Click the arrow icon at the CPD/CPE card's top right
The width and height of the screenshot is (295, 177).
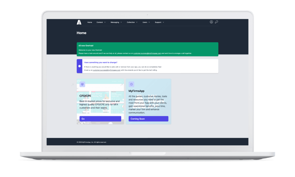pos(121,85)
